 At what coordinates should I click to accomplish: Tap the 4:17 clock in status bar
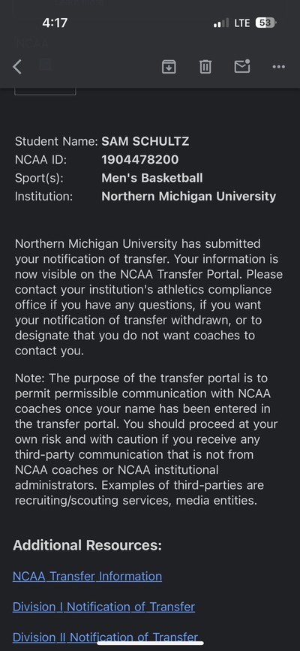point(55,23)
